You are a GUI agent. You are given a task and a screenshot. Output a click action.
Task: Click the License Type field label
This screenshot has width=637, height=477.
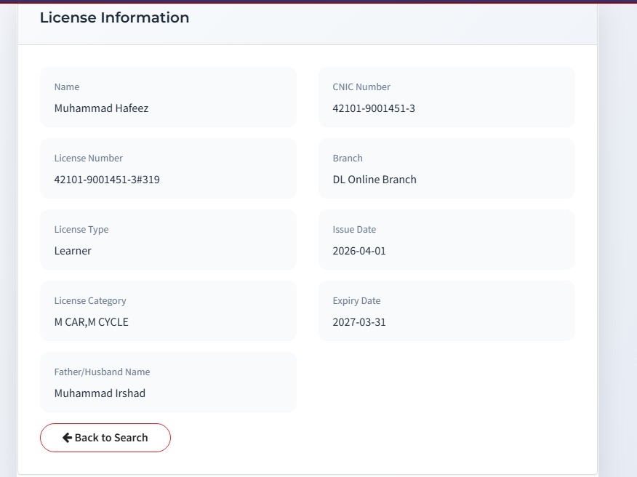[x=81, y=230]
